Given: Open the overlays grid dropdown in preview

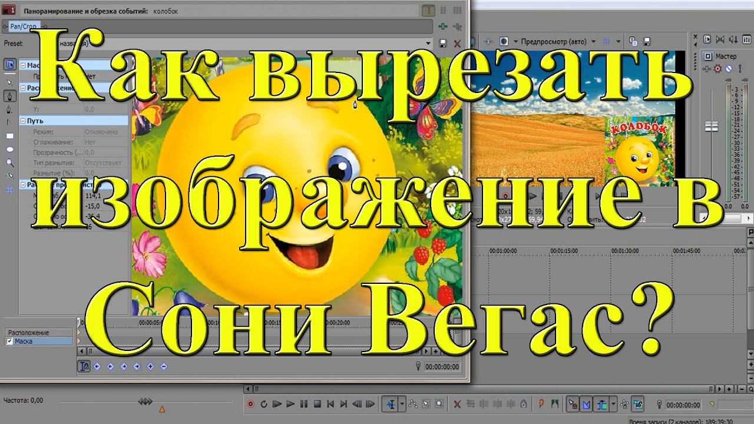Looking at the screenshot, I should [x=619, y=41].
